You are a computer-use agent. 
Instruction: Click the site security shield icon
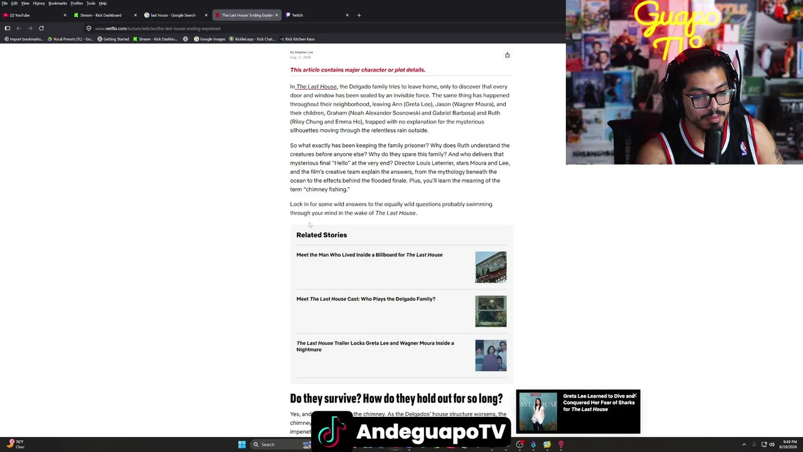[x=88, y=28]
